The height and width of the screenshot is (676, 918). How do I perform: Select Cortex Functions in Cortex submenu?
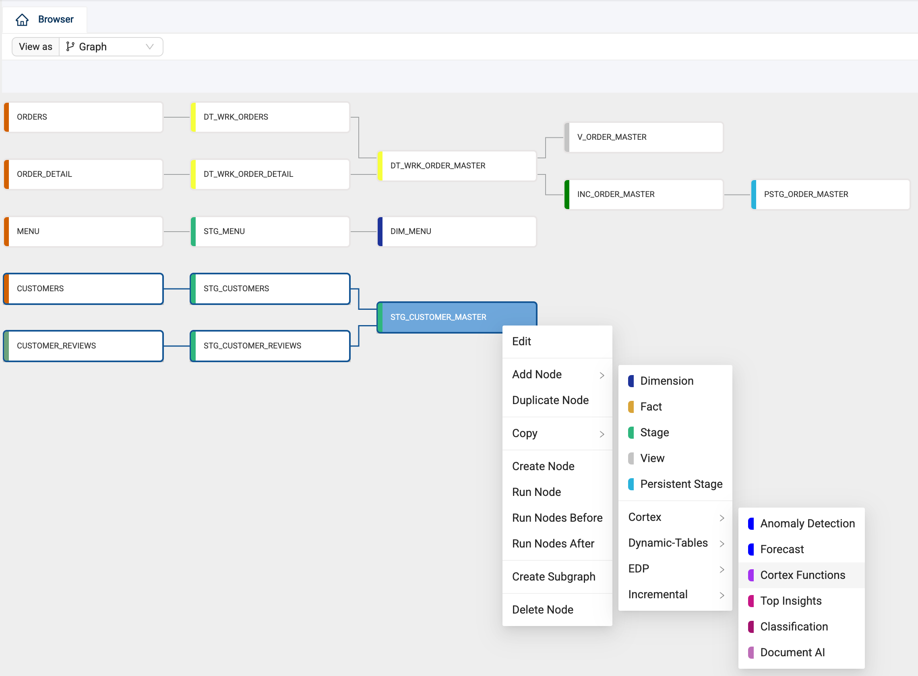click(802, 575)
